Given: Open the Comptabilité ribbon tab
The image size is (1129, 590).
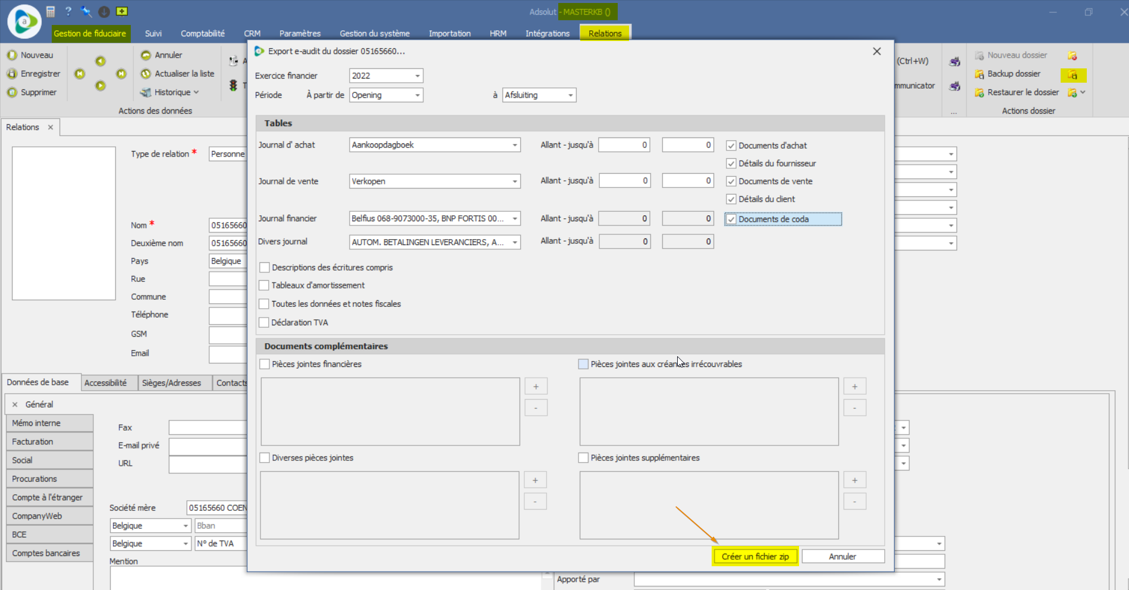Looking at the screenshot, I should pos(203,33).
